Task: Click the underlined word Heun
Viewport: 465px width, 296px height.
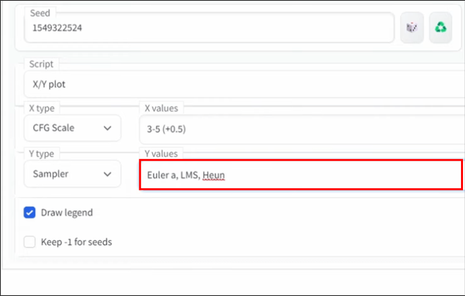Action: point(214,175)
